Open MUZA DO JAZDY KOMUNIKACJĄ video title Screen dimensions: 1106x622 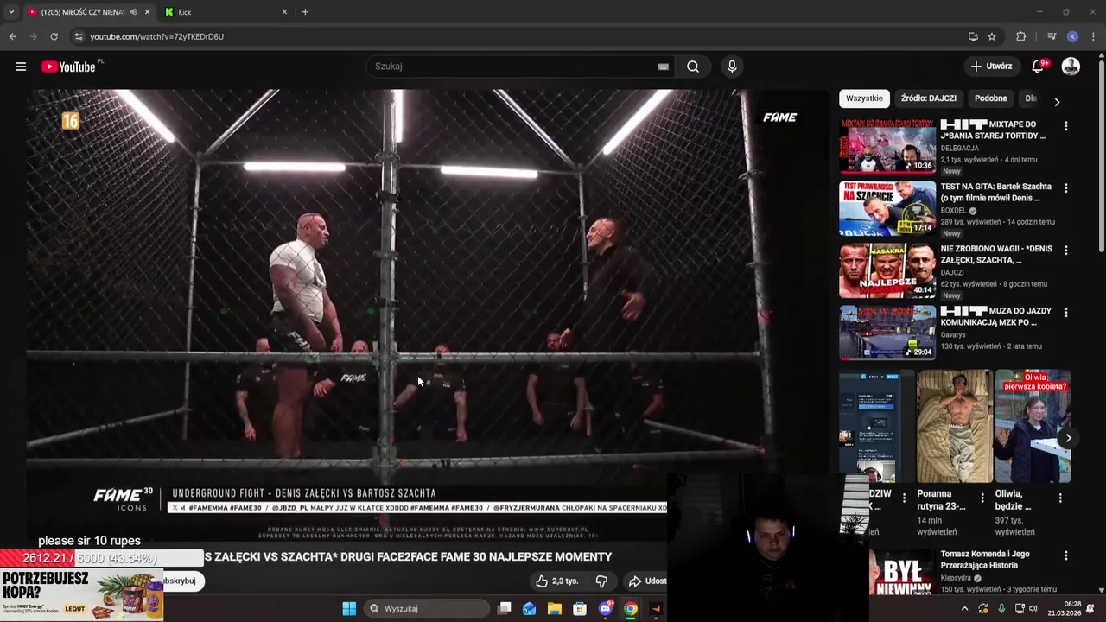tap(995, 316)
